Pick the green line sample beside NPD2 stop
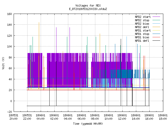 [x=156, y=20]
